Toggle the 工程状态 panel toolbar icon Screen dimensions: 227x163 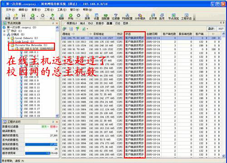coord(187,17)
